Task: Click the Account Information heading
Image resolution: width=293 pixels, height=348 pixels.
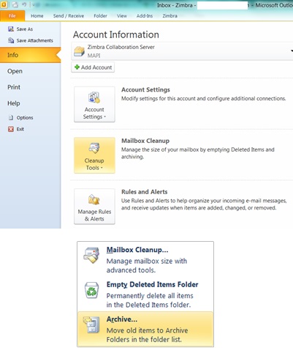Action: click(x=116, y=34)
